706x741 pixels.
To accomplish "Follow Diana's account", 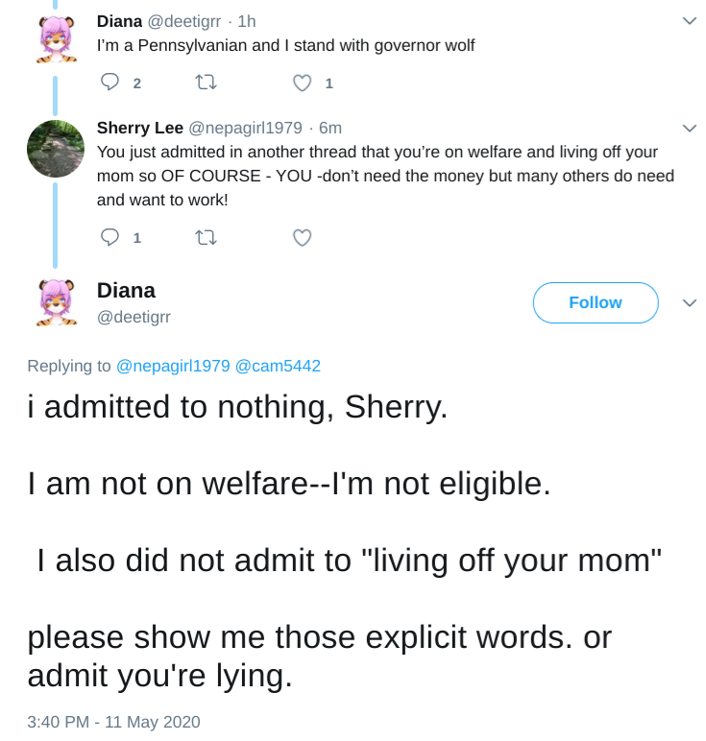I will (596, 303).
